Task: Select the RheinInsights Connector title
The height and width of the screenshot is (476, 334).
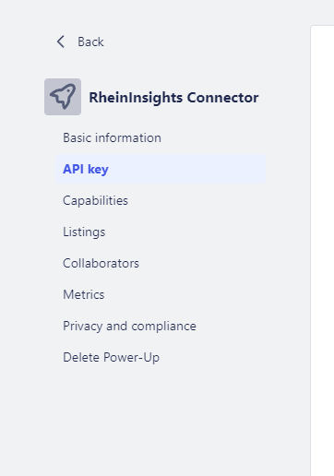Action: point(173,98)
